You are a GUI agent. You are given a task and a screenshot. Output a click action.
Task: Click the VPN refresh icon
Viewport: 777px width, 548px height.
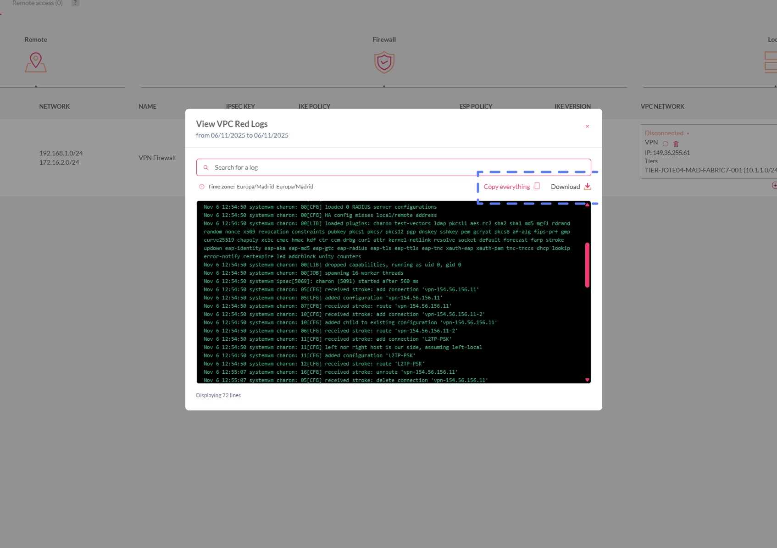(665, 144)
